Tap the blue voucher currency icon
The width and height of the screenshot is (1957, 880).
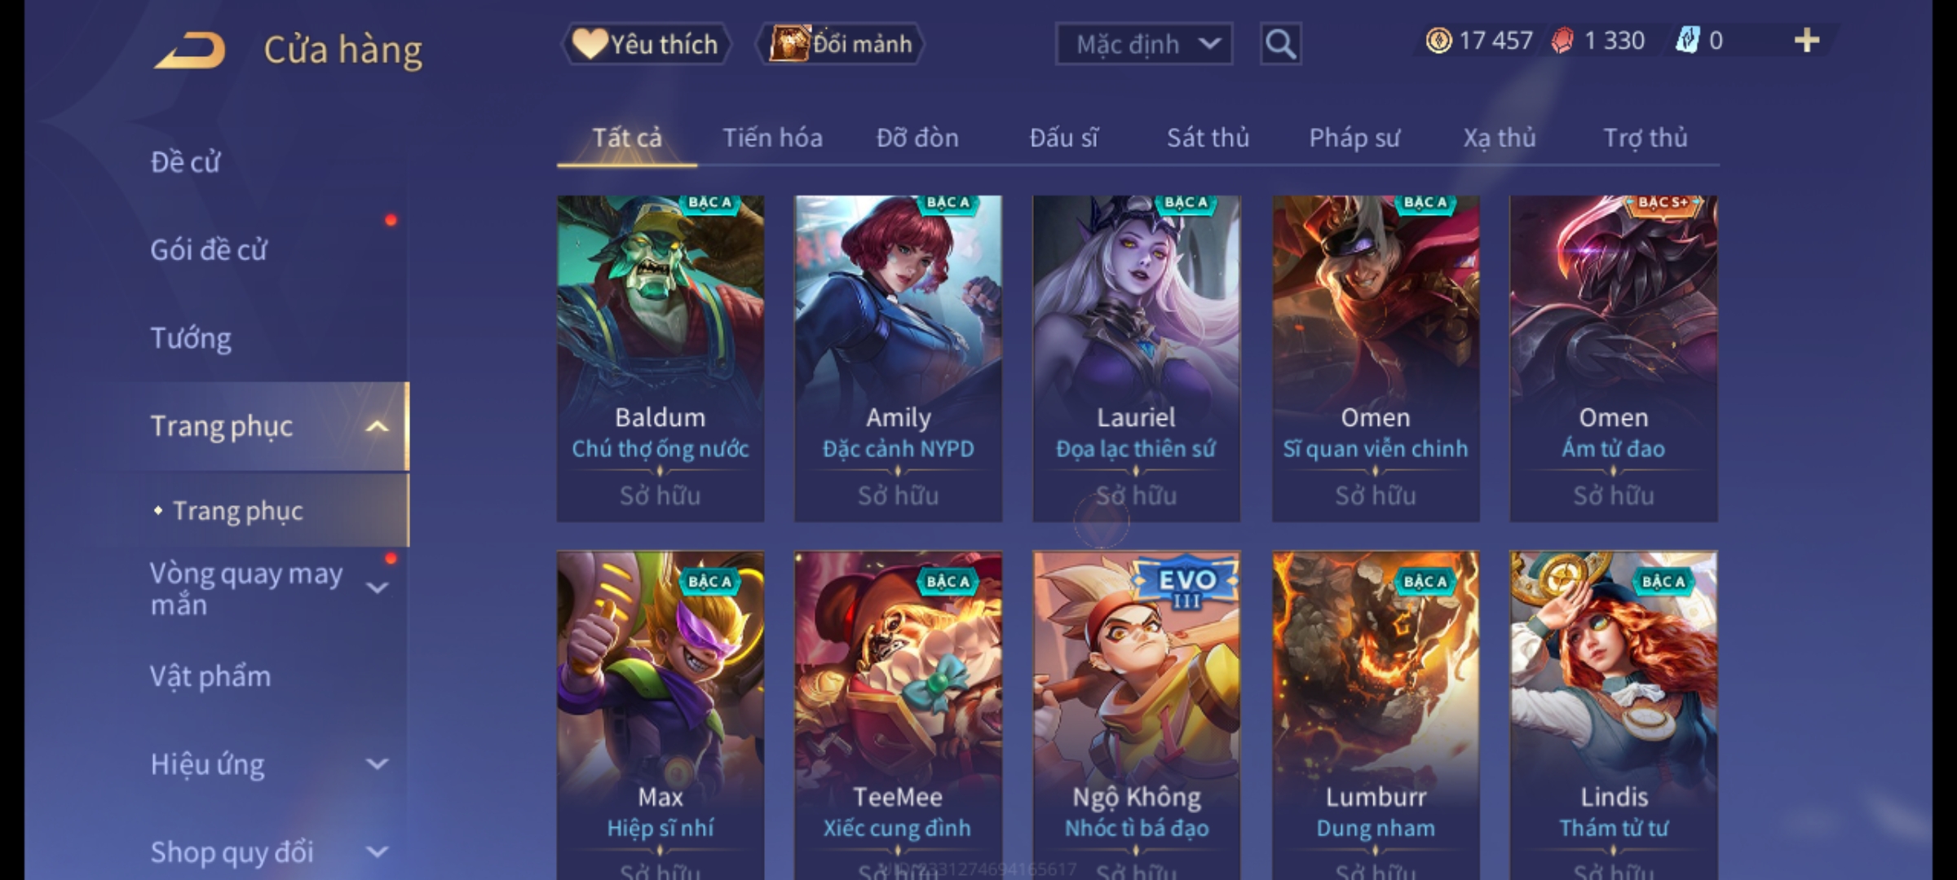(1686, 41)
